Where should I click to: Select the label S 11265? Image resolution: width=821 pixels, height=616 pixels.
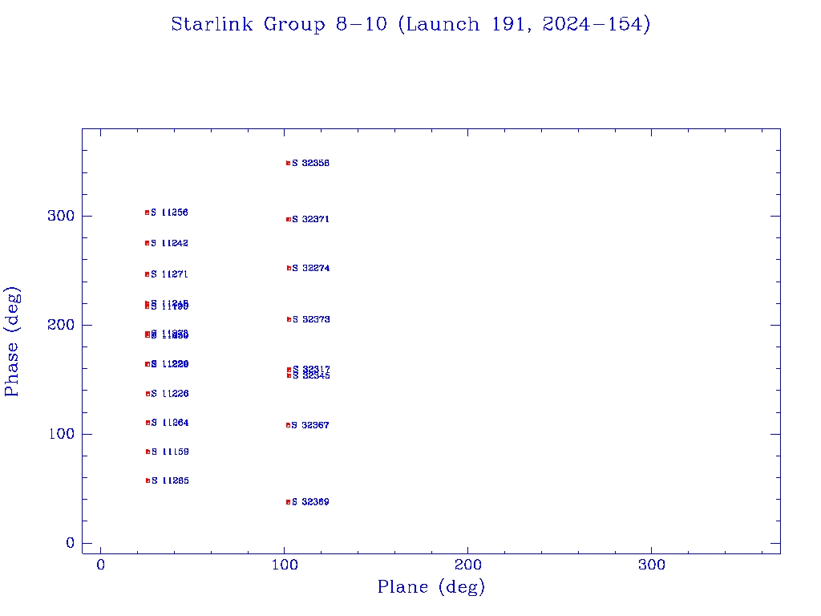coord(170,480)
